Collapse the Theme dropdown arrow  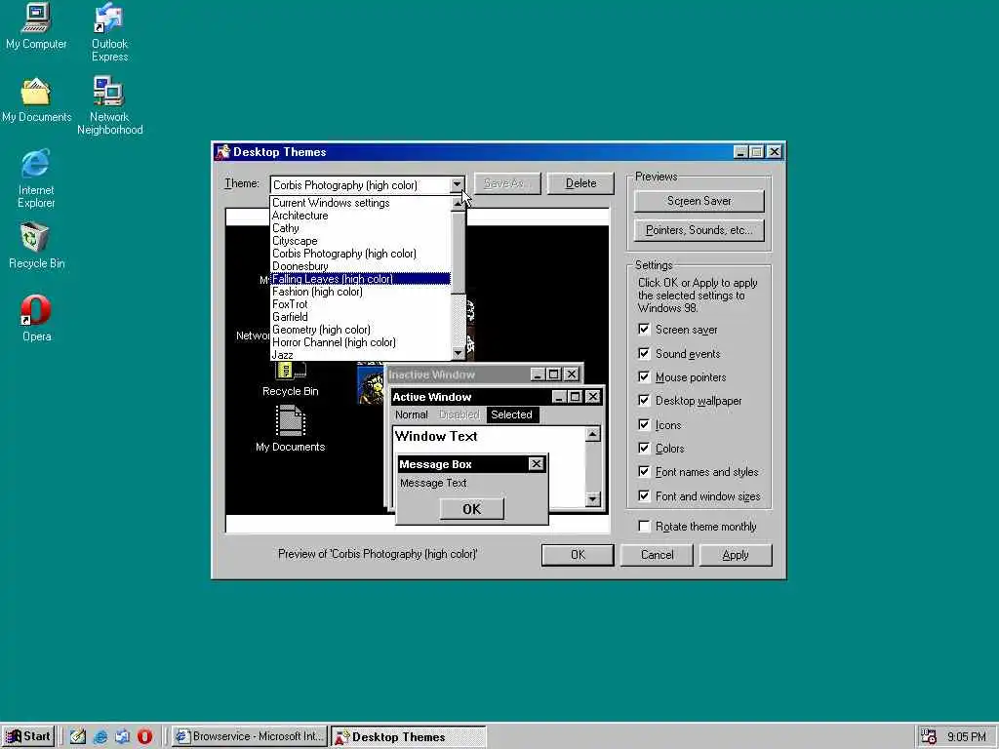click(457, 184)
